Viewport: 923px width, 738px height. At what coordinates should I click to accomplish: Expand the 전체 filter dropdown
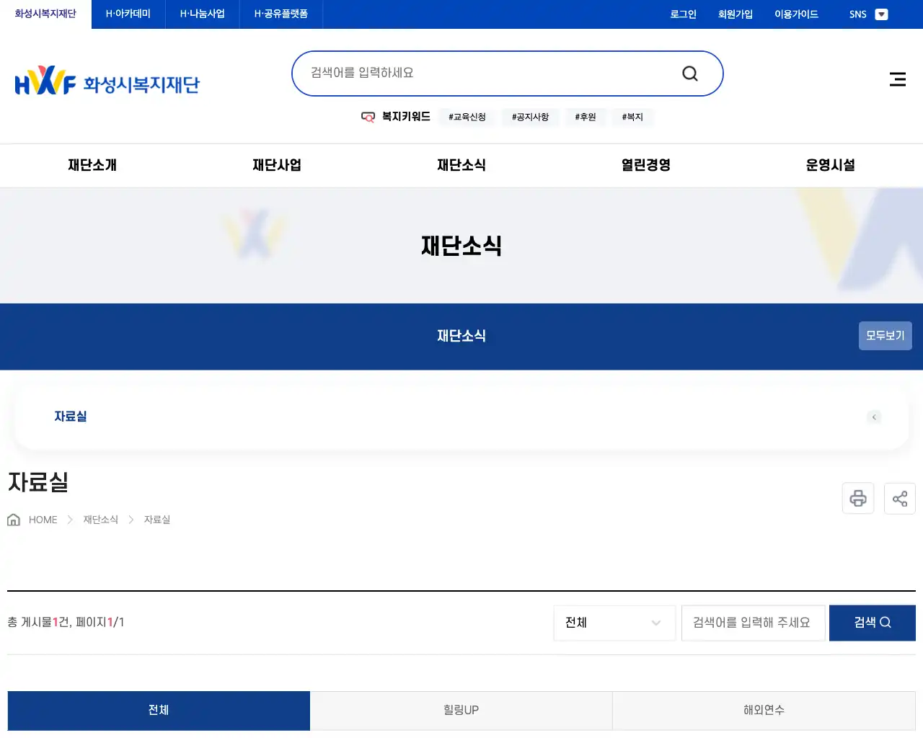(614, 623)
